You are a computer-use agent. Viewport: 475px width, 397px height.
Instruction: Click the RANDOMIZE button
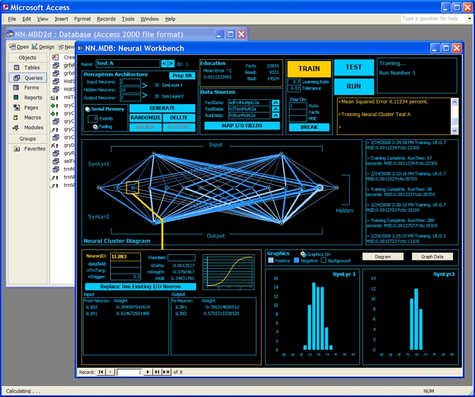pos(145,117)
